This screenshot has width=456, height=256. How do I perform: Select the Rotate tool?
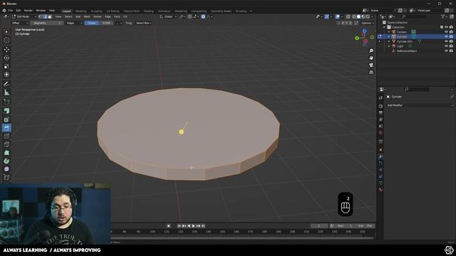6,58
